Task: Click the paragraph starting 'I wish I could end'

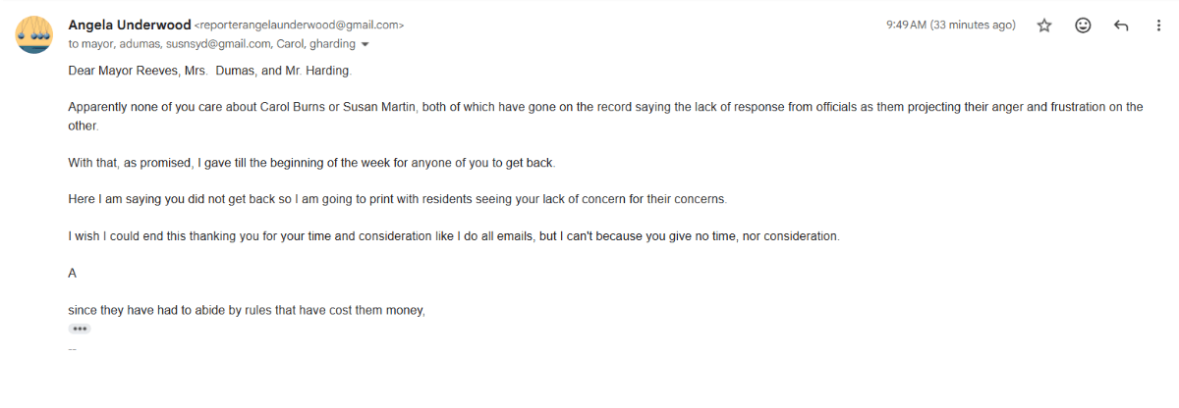Action: coord(453,236)
